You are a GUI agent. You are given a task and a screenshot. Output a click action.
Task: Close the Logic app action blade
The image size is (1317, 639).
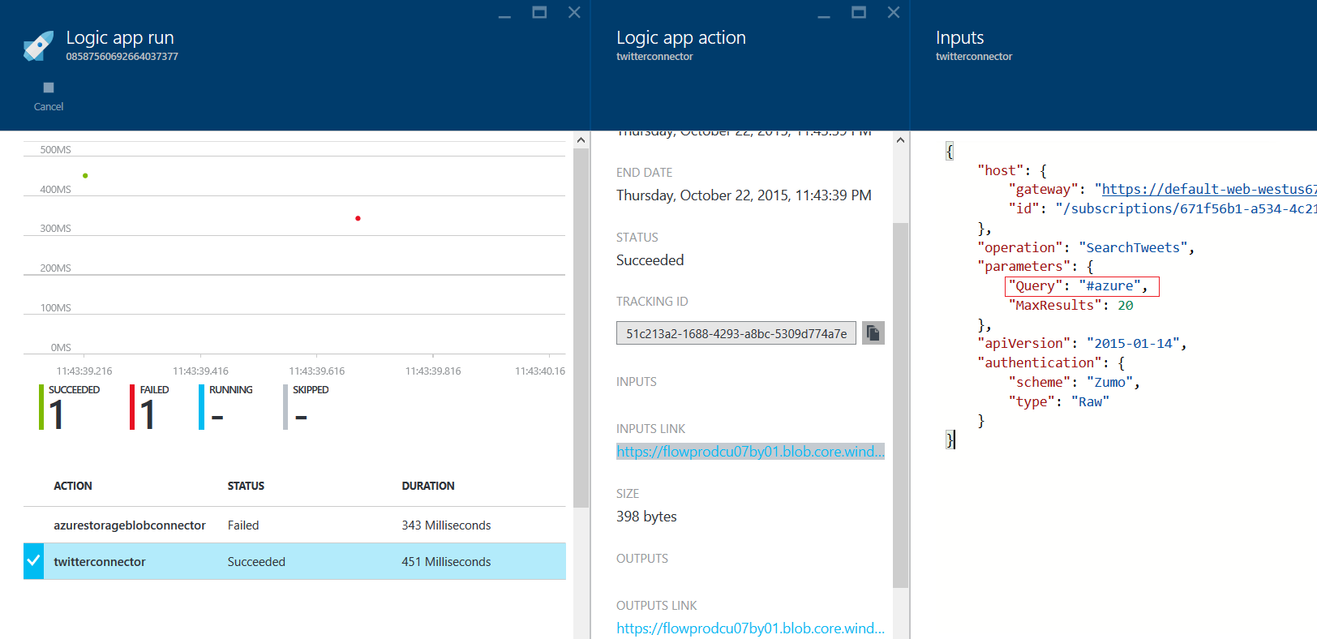coord(894,12)
